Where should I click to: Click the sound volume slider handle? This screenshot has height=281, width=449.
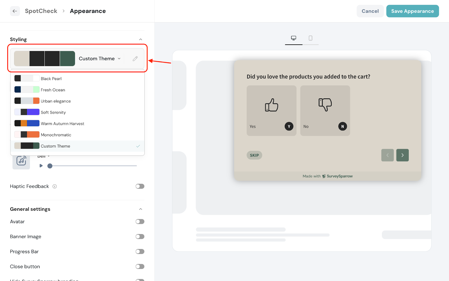pyautogui.click(x=50, y=166)
